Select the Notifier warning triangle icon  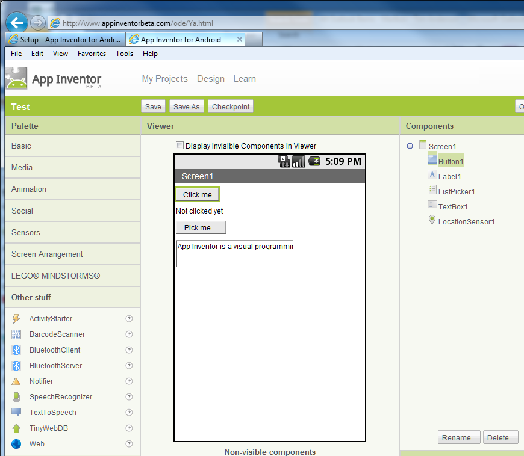[x=16, y=381]
